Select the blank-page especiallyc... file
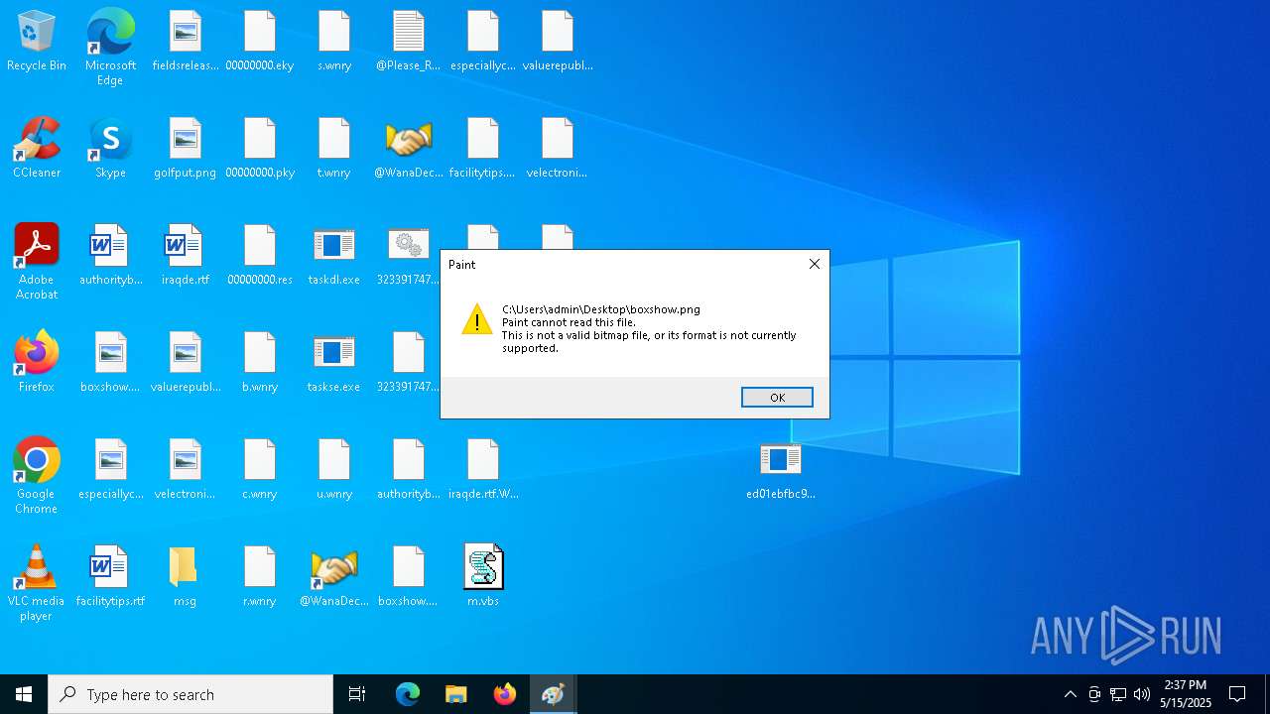 pyautogui.click(x=483, y=42)
